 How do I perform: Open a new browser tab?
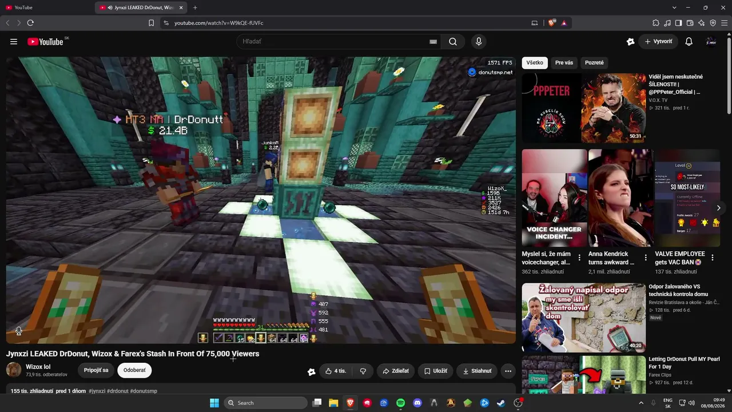195,7
